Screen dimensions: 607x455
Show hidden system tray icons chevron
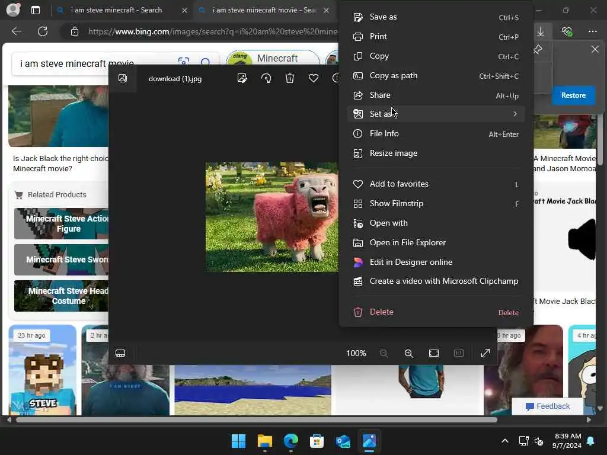(x=505, y=441)
